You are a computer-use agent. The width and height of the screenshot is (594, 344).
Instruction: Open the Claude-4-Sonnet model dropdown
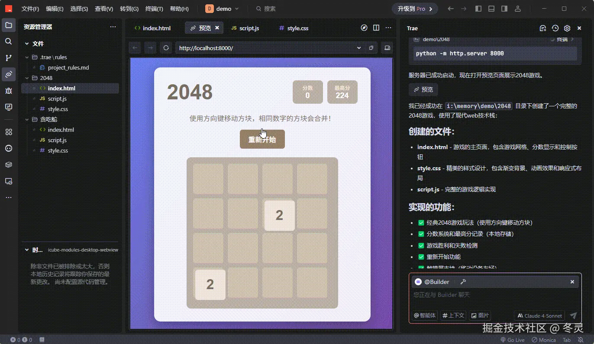click(x=539, y=315)
